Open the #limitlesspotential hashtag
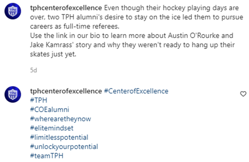This screenshot has width=249, height=162. (59, 137)
